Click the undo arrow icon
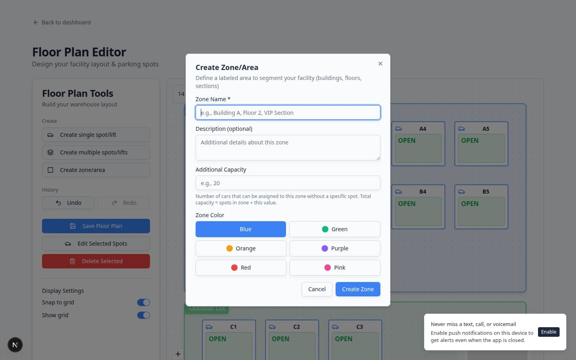This screenshot has width=576, height=360. [58, 203]
